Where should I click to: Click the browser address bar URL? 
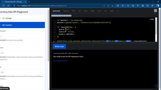(x=42, y=5)
